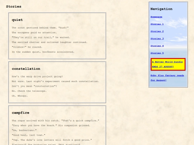This screenshot has height=145, width=194.
Task: Click line 'The scout gestured behind them'
Action: coord(40,28)
